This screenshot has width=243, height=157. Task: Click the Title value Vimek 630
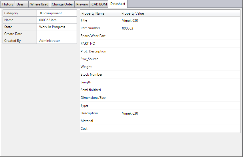(130, 21)
